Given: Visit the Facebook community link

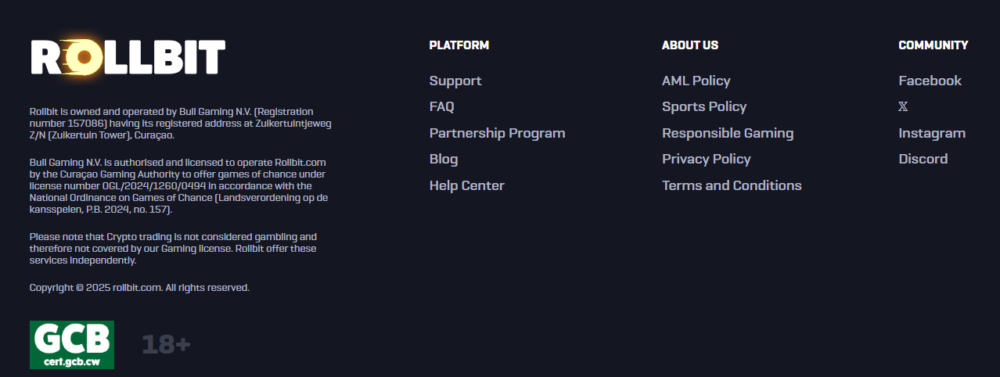Looking at the screenshot, I should (930, 81).
